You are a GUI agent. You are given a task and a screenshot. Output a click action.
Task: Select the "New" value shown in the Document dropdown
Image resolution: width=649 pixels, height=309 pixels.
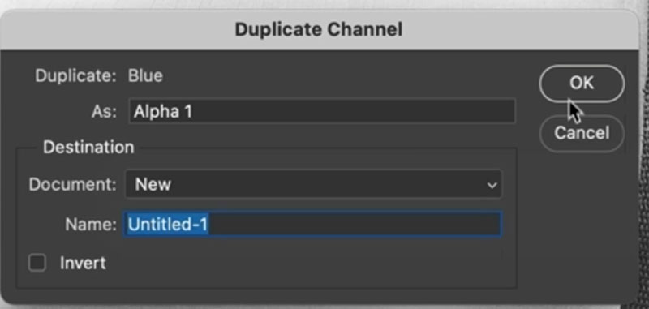coord(153,184)
